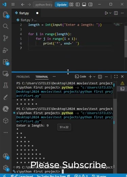Viewport: 127px width, 177px height.
Task: Select the terminal with warning icon
Action: point(122,83)
